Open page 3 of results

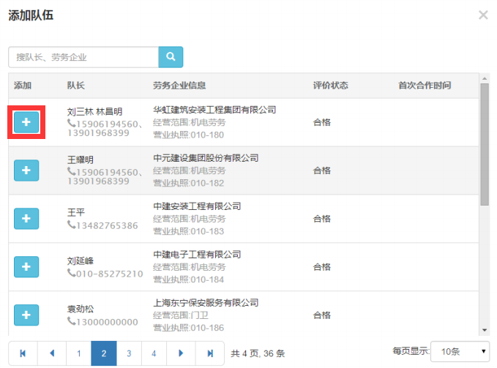tap(129, 353)
